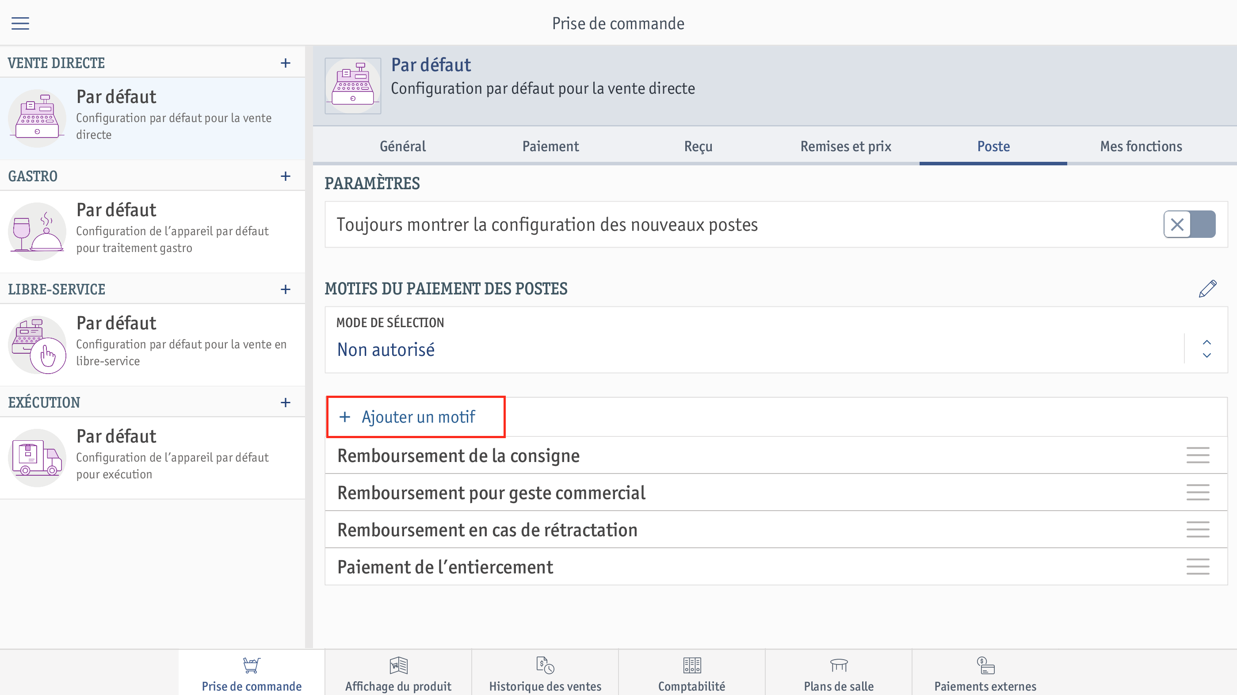Switch to the Paiement tab

coord(550,146)
